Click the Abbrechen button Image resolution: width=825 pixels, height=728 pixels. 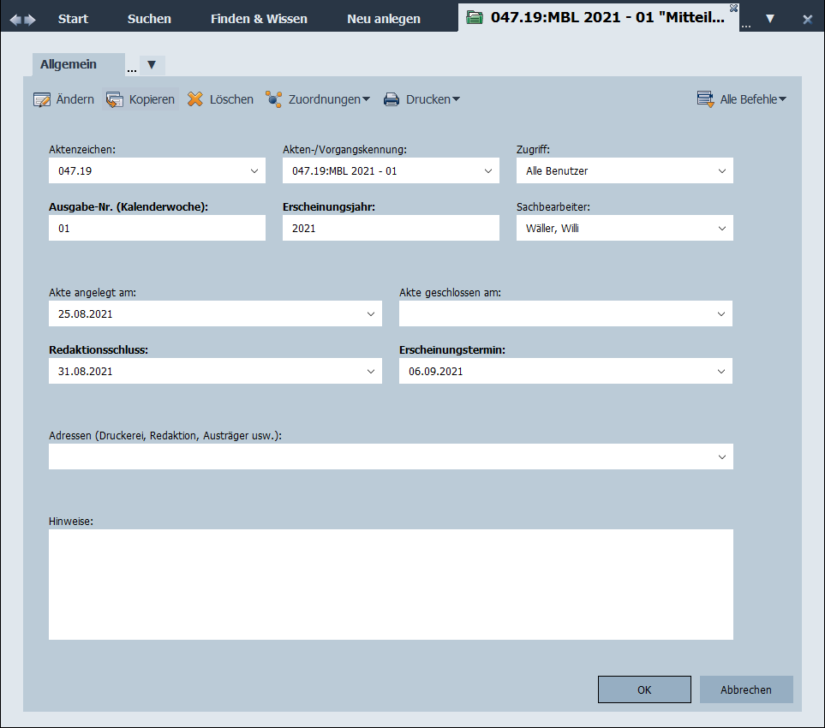coord(746,689)
